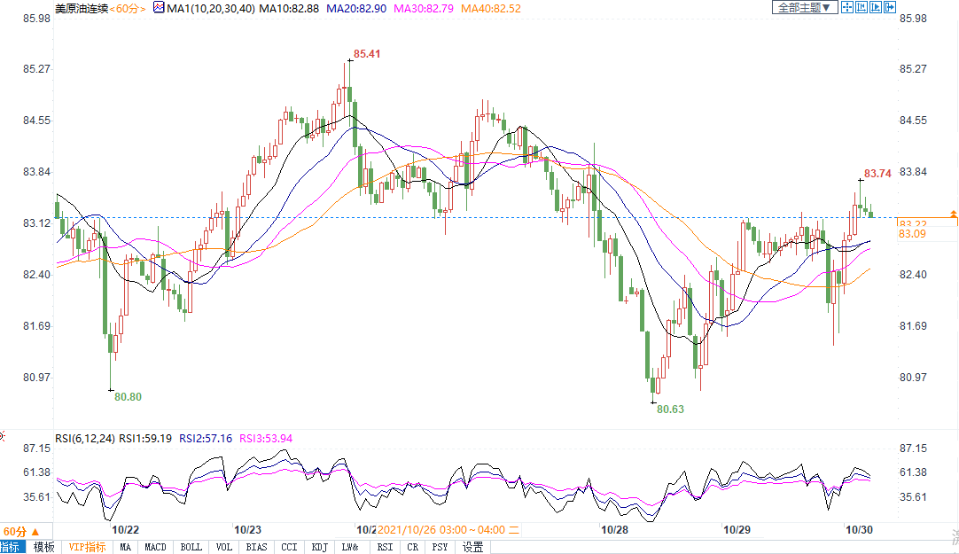959x554 pixels.
Task: Show the VOL indicator
Action: point(224,547)
